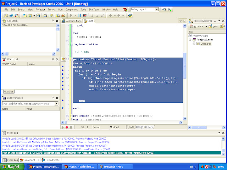Toggle pin on Project Manager panel

[x=219, y=21]
